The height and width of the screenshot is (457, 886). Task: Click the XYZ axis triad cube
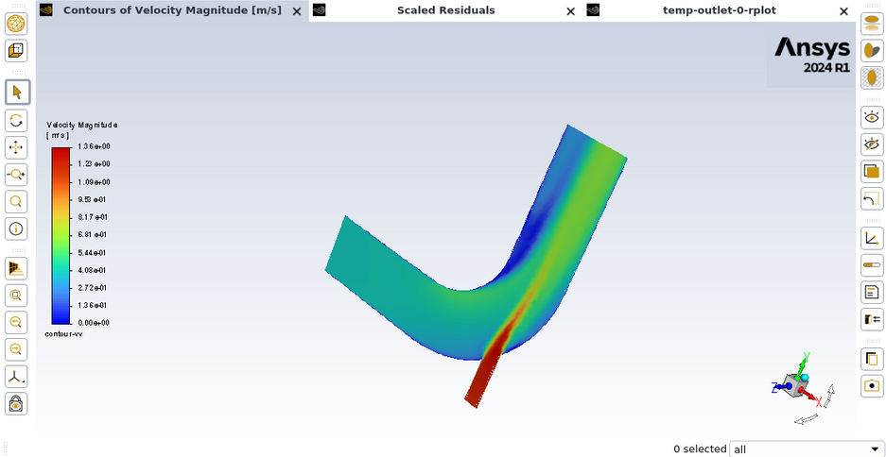click(795, 381)
